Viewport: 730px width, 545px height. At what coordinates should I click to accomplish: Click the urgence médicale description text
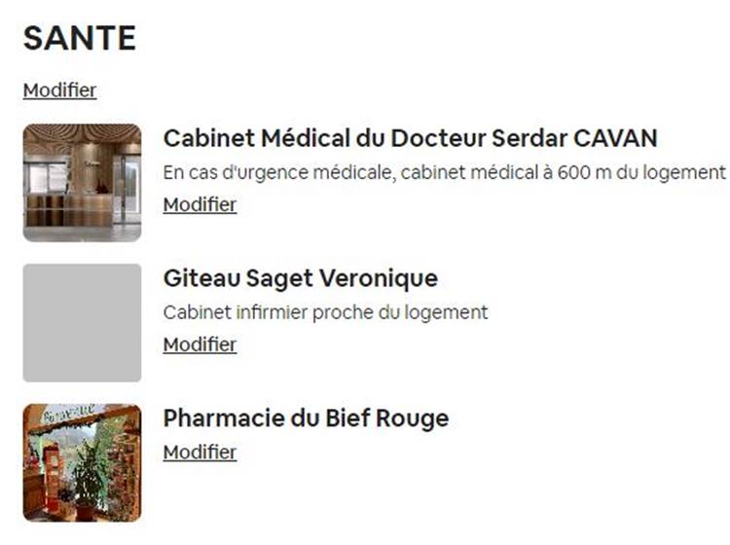(x=444, y=172)
